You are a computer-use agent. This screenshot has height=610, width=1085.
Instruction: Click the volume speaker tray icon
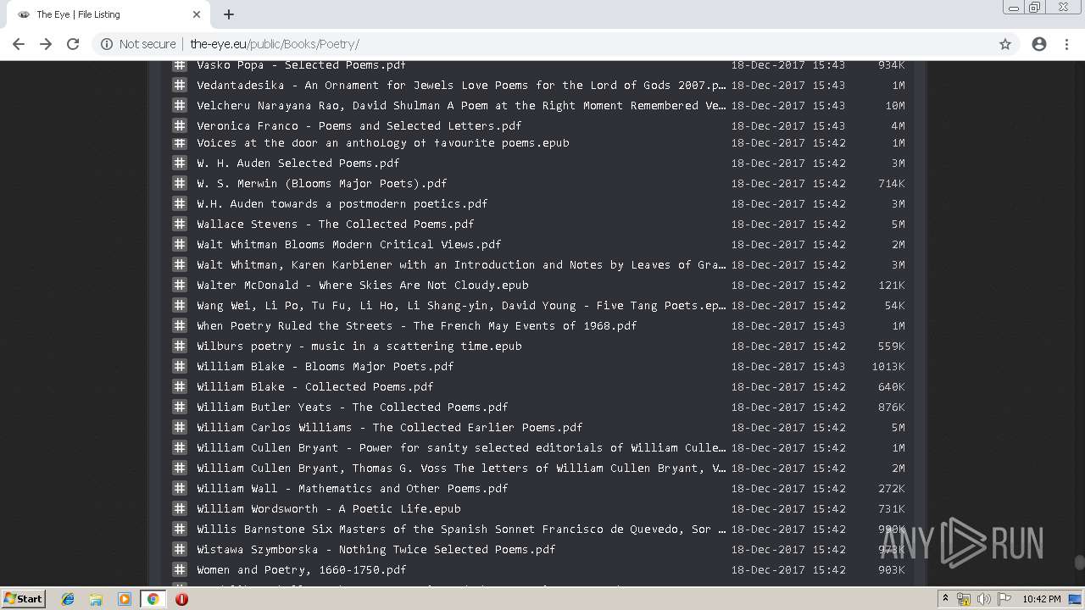tap(983, 599)
